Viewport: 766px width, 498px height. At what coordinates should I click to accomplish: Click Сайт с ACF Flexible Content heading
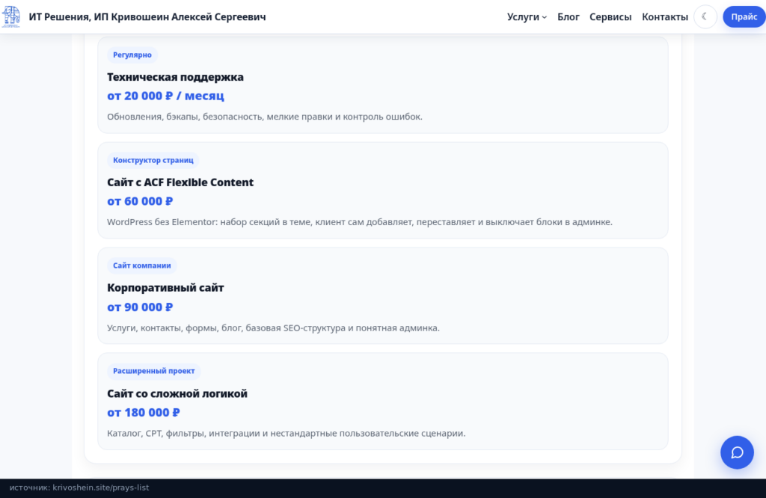tap(180, 182)
